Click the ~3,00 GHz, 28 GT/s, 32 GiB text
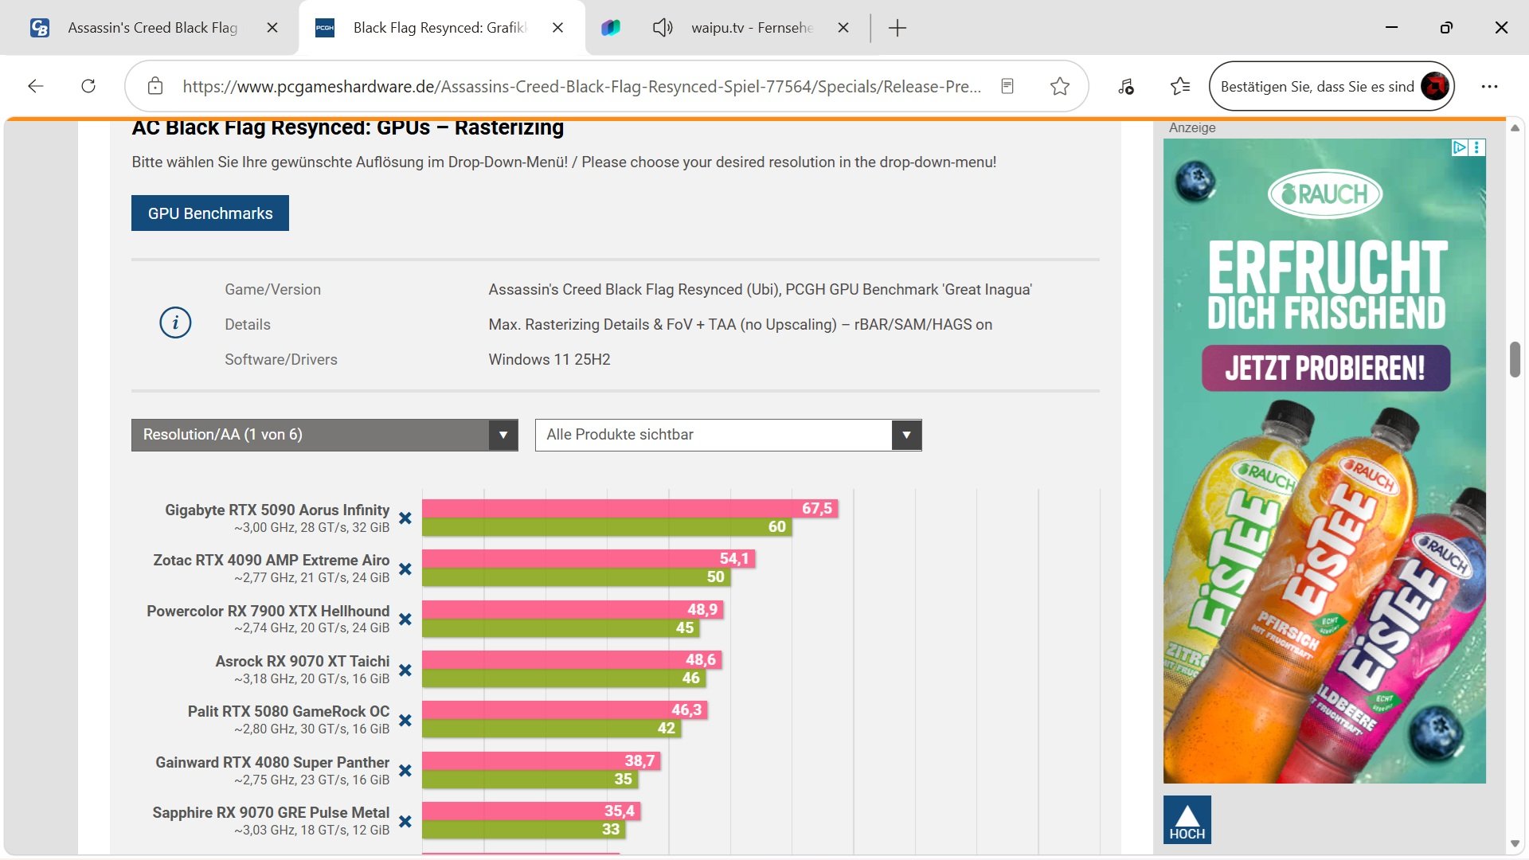Screen dimensions: 1529x860 (312, 527)
